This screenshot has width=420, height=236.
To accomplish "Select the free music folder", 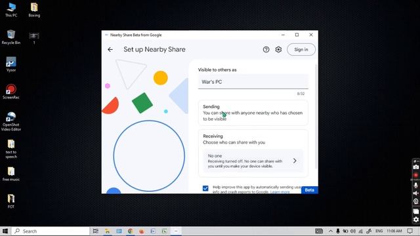I will 11,174.
